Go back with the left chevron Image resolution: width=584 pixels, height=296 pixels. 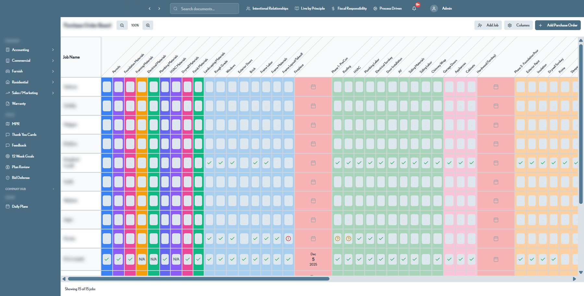[150, 9]
